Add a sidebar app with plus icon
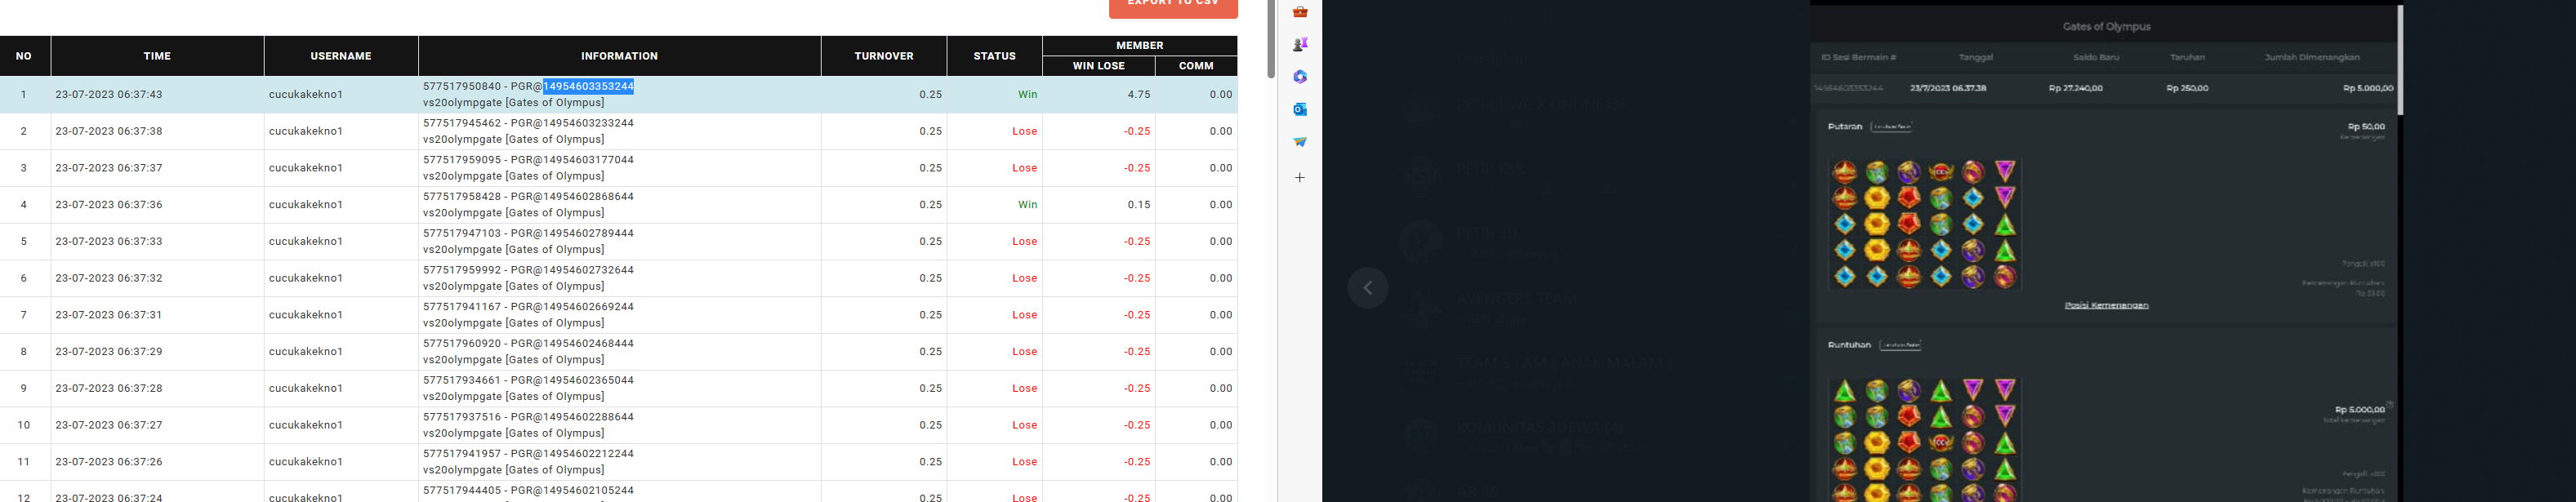The width and height of the screenshot is (2576, 502). click(1300, 177)
